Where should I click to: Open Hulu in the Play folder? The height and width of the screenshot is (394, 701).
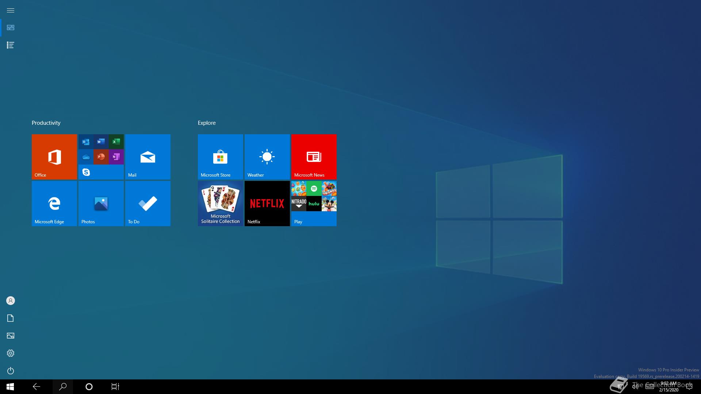click(x=314, y=204)
